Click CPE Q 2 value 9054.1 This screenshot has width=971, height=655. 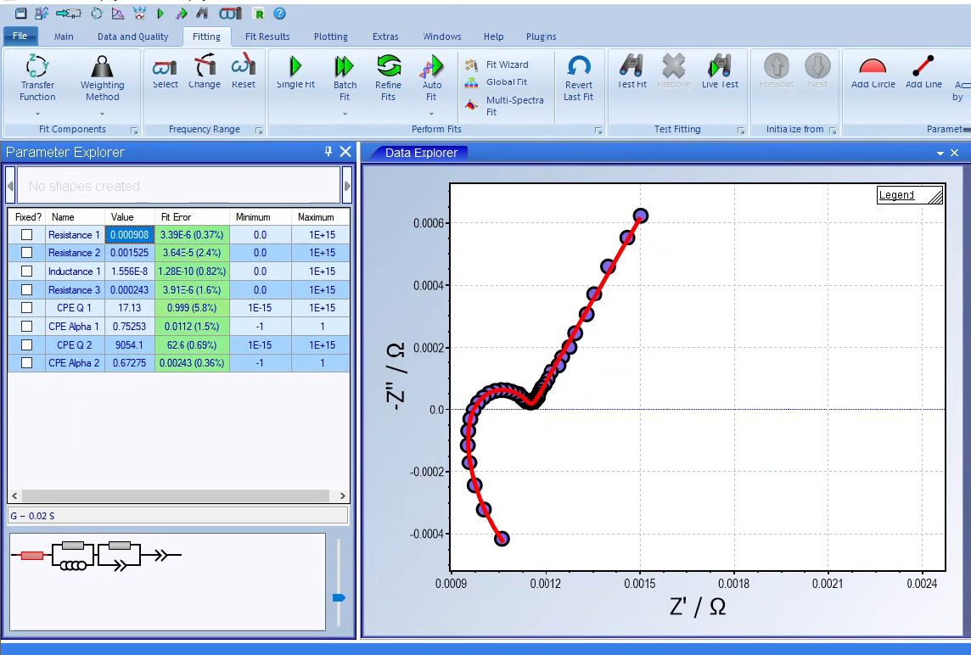129,344
